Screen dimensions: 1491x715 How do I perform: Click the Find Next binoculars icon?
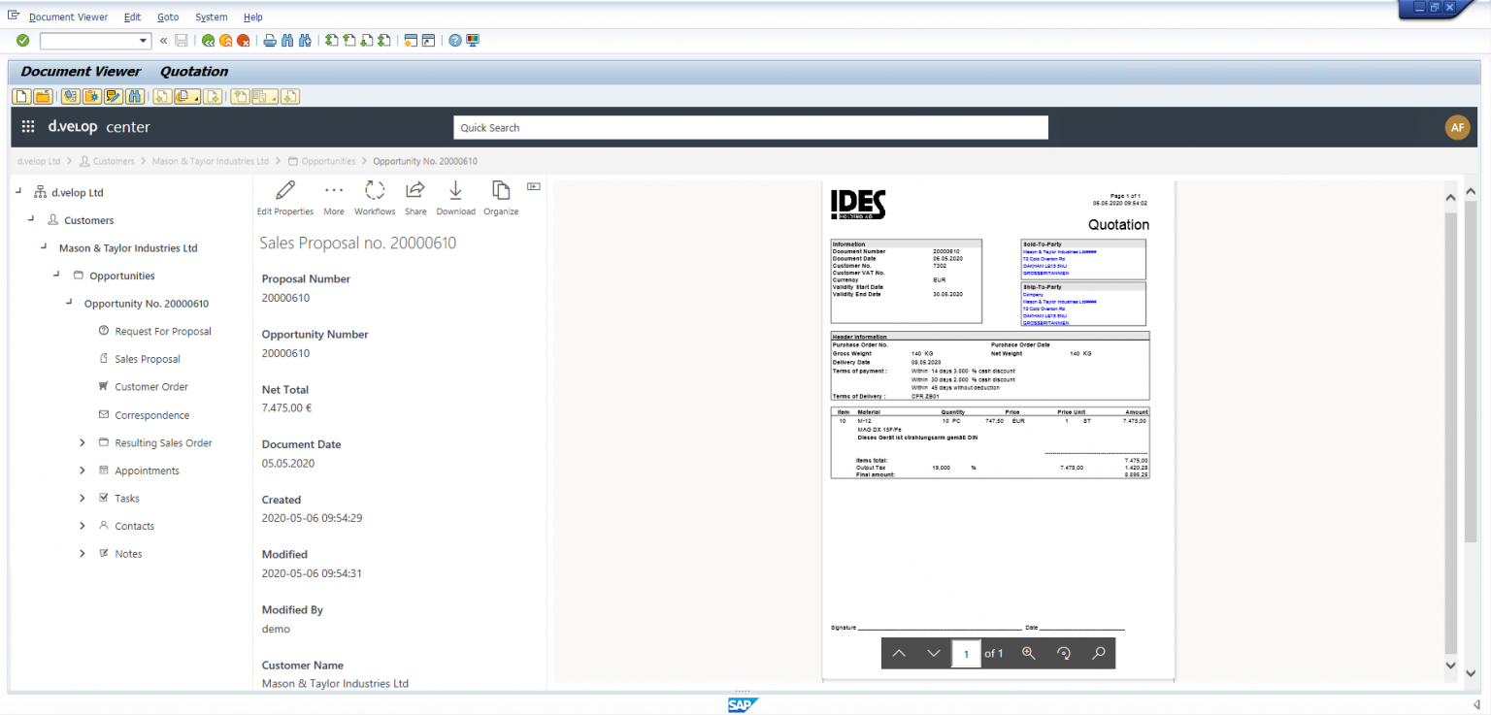pos(305,41)
